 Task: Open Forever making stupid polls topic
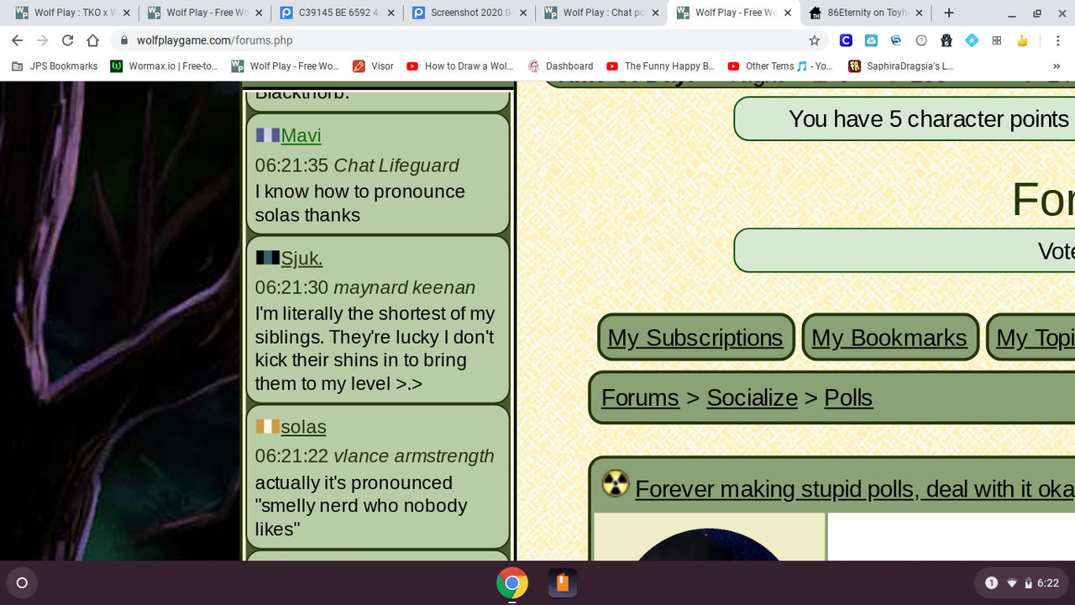pyautogui.click(x=855, y=488)
